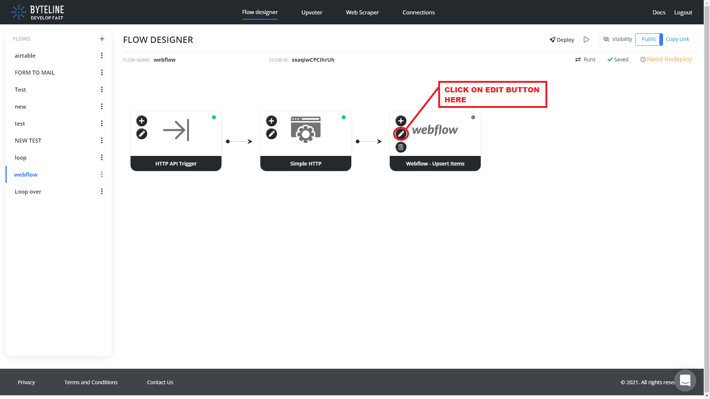The width and height of the screenshot is (710, 399).
Task: Add node after Webflow Upsert Items
Action: click(x=401, y=121)
